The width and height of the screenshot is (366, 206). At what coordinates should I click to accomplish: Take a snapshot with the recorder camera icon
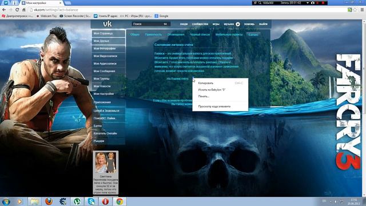[x=313, y=3]
